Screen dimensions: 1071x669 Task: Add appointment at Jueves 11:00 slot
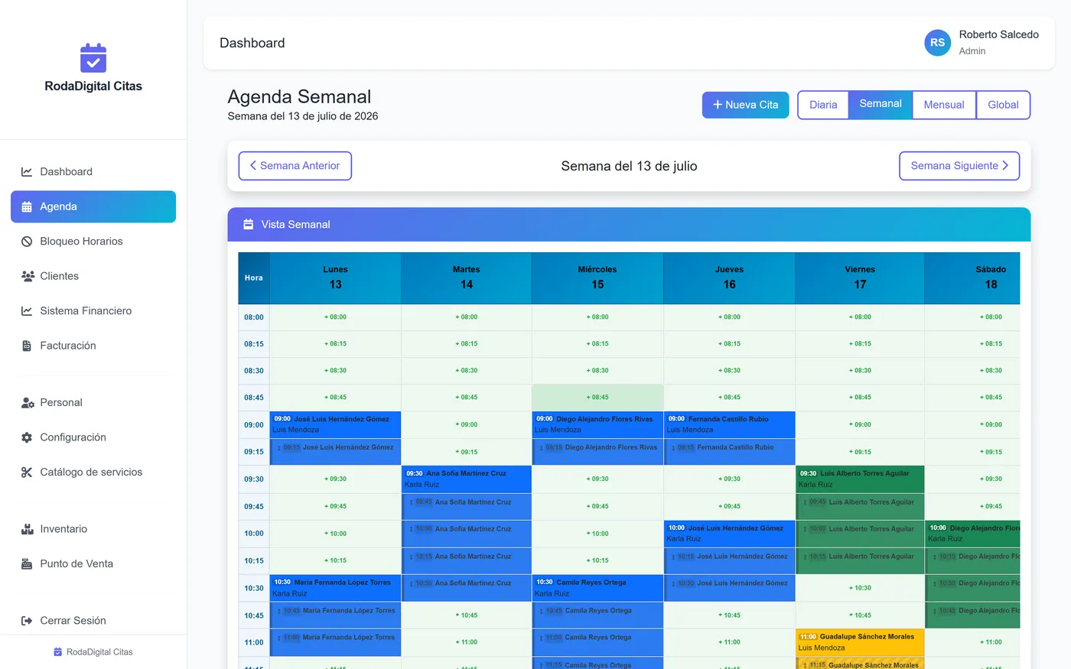[729, 642]
